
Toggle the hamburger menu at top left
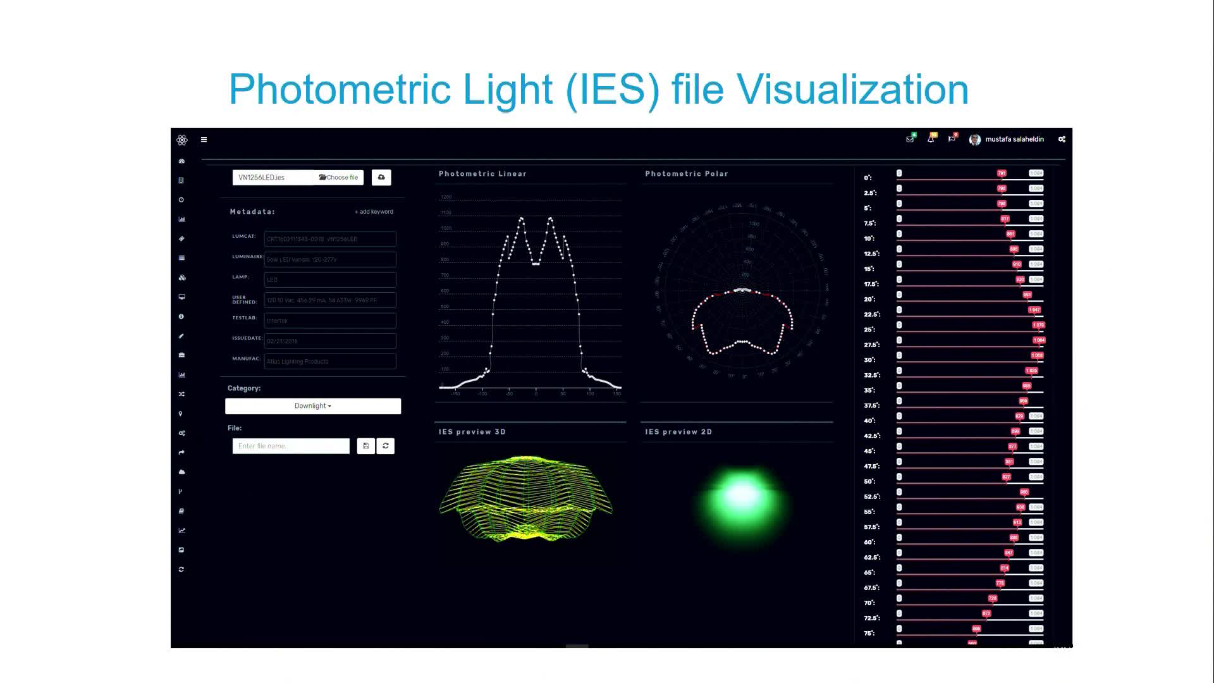204,140
